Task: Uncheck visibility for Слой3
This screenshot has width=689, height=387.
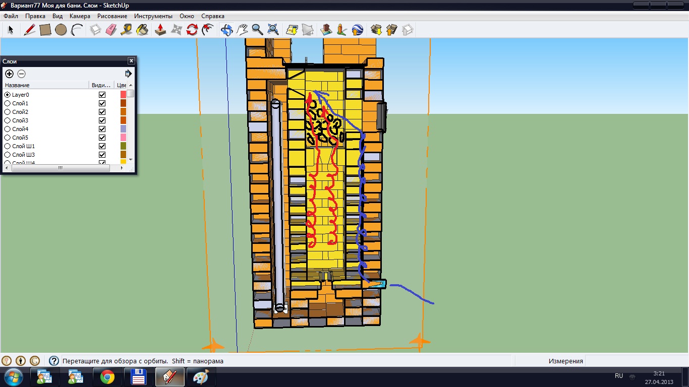Action: (102, 120)
